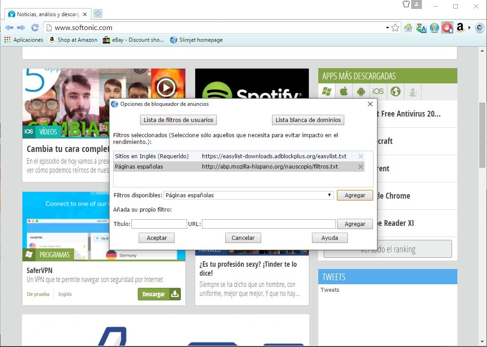The image size is (487, 347).
Task: Expand hidden extensions arrow next to Amazon
Action: (469, 28)
